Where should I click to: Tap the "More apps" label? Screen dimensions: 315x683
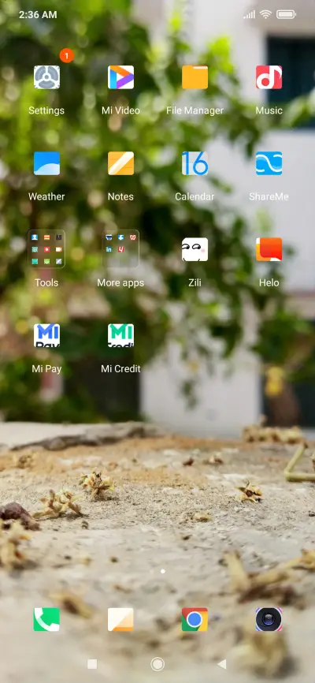point(120,282)
